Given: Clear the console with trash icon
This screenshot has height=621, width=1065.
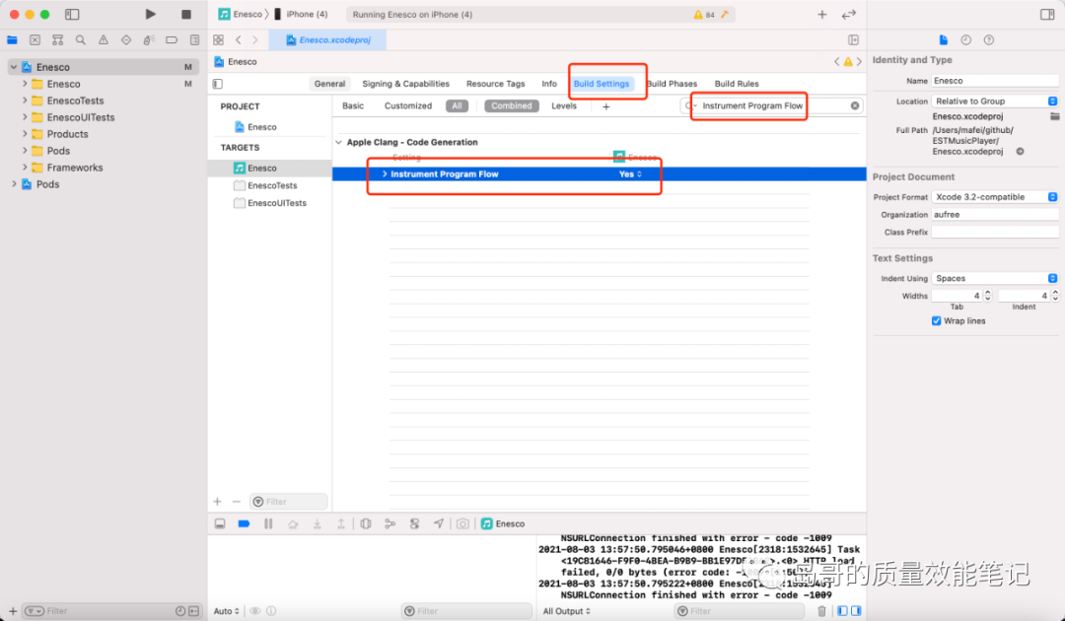Looking at the screenshot, I should pyautogui.click(x=821, y=611).
